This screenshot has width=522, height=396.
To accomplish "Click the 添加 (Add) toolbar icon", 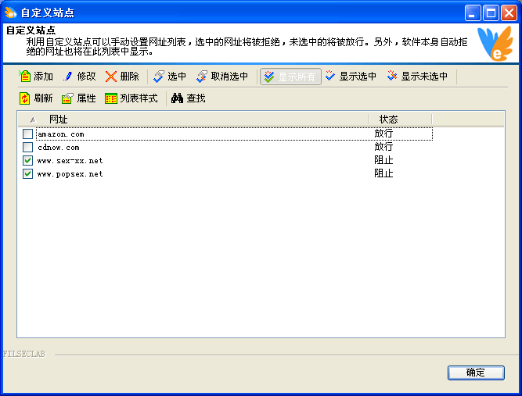I will pos(25,77).
